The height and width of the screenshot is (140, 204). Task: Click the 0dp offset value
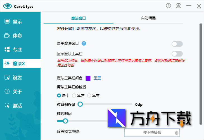click(x=139, y=104)
